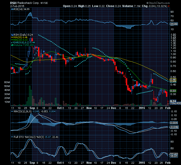Click the High 0.25 value in header
181x165 pixels.
pos(84,6)
